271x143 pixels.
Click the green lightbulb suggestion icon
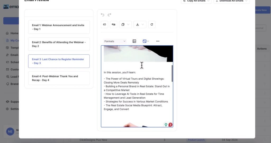(166, 125)
